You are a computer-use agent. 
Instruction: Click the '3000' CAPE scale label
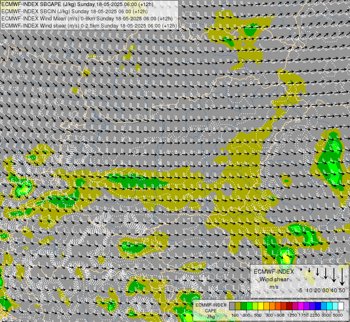[326, 315]
